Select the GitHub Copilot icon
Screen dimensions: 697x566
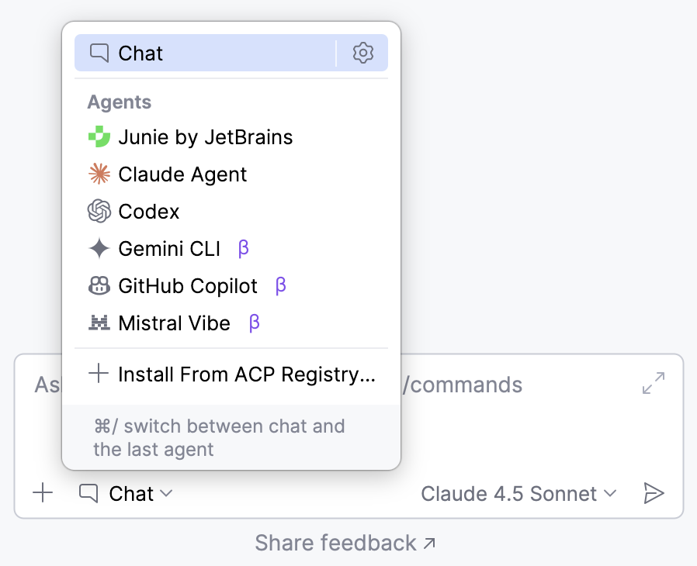point(99,285)
